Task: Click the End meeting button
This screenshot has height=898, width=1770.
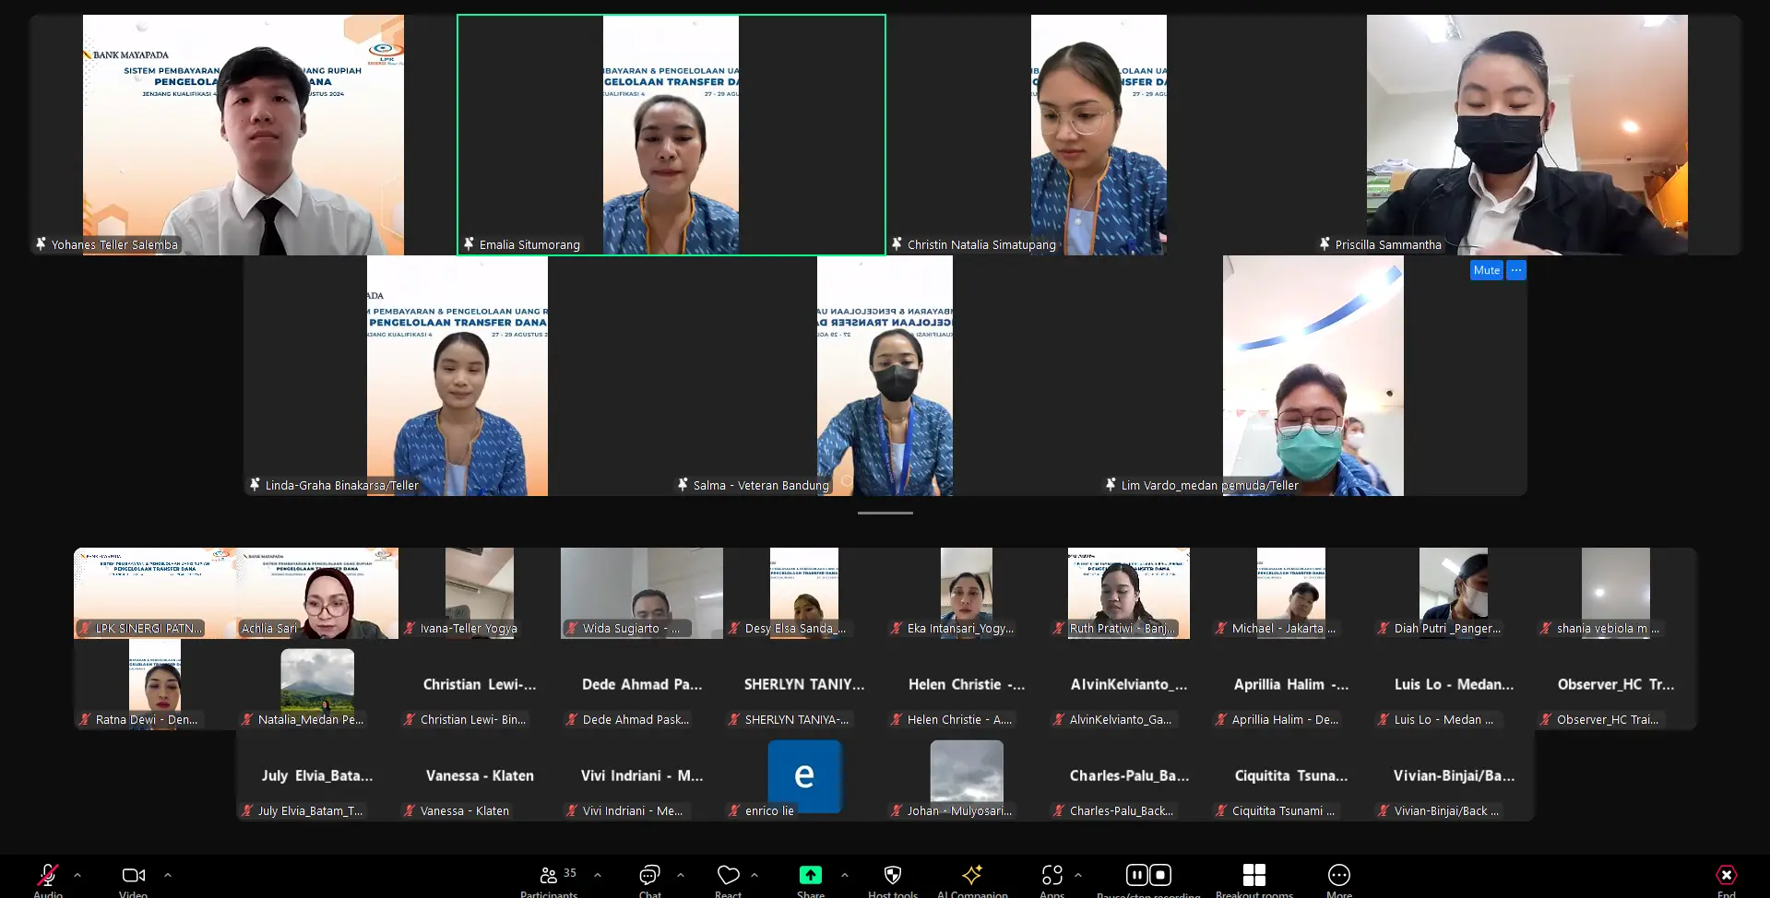Action: coord(1726,876)
